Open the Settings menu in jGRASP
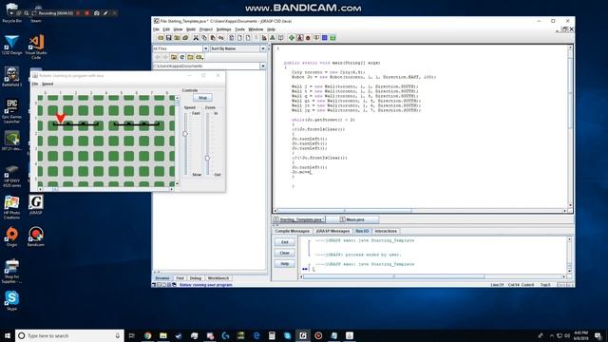This screenshot has width=608, height=342. [223, 29]
